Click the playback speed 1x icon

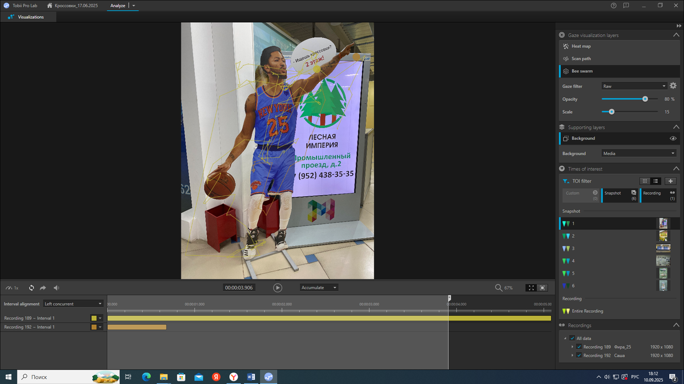12,288
